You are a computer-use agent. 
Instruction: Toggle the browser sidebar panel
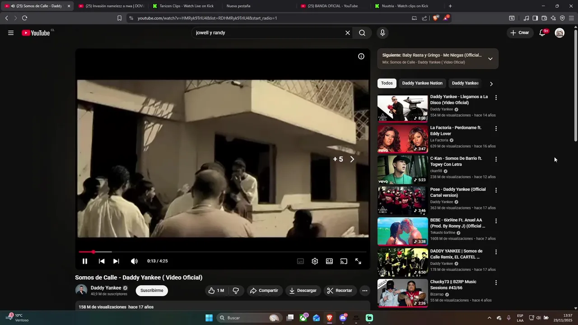coord(535,18)
